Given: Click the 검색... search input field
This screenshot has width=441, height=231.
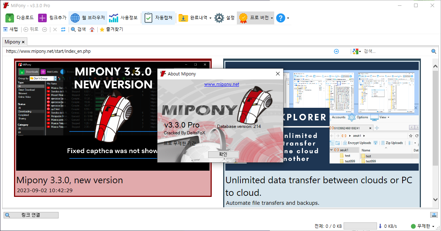Looking at the screenshot, I should [x=396, y=51].
